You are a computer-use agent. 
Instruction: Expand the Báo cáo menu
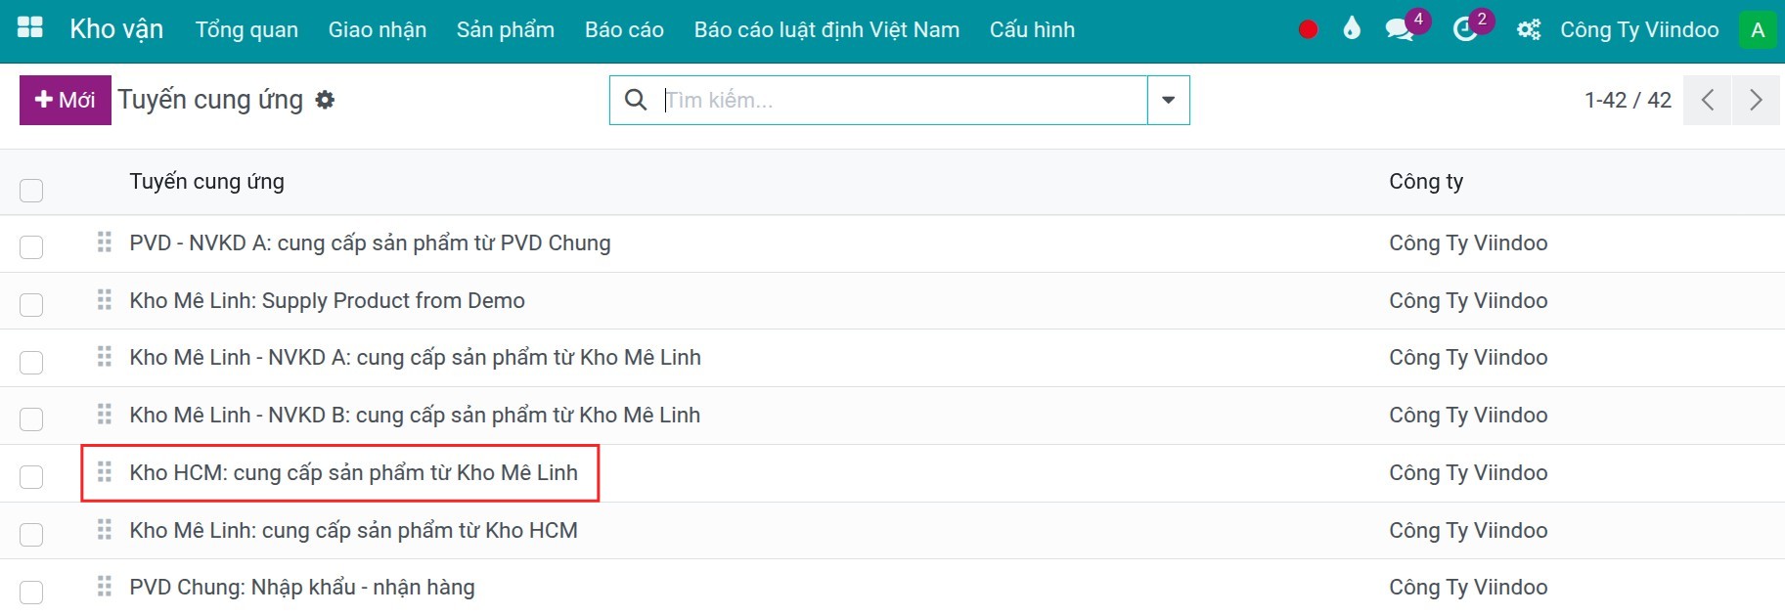coord(624,30)
